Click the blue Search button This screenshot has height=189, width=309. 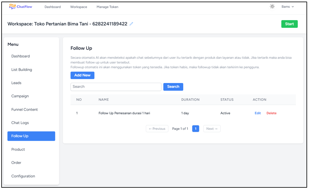pyautogui.click(x=173, y=87)
